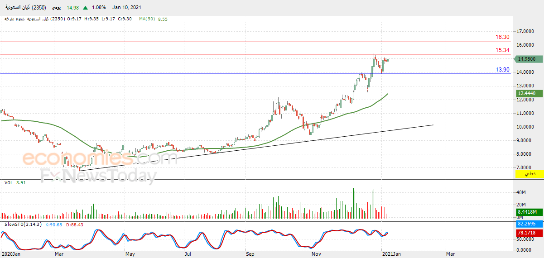The width and height of the screenshot is (544, 258).
Task: Click the legend text شموع مفرغة
Action: (14, 19)
